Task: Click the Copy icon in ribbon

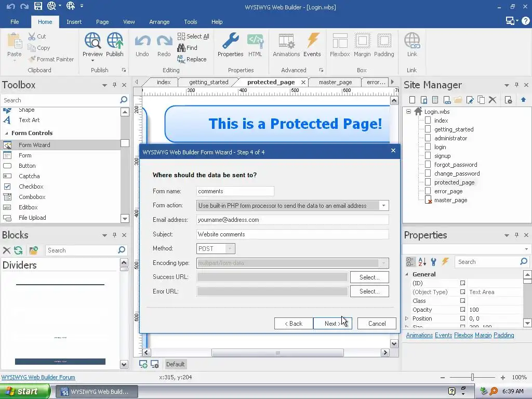Action: 32,48
